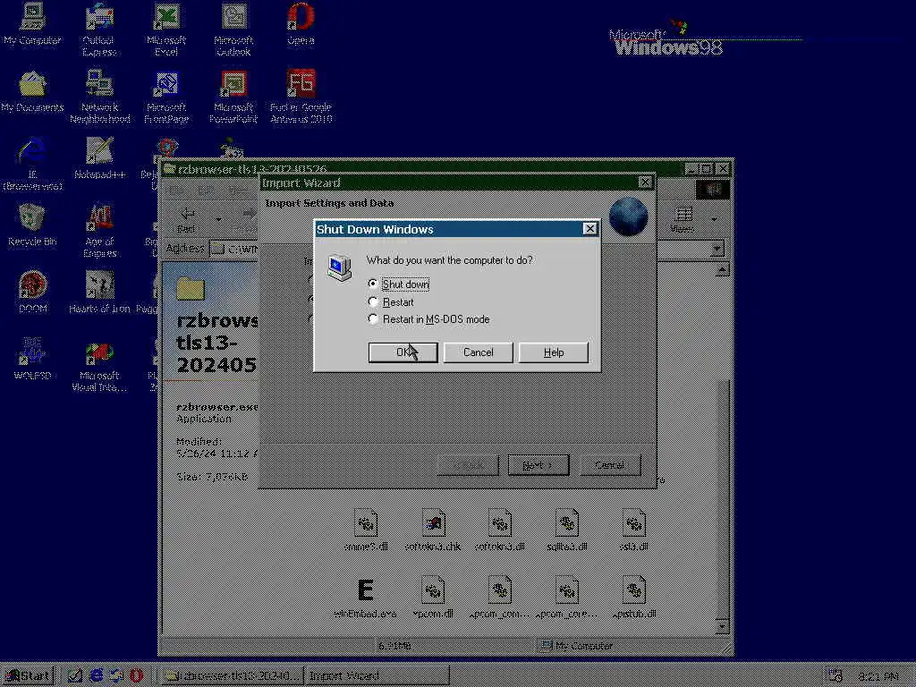This screenshot has width=916, height=687.
Task: Open the My Computer desktop icon
Action: 32,24
